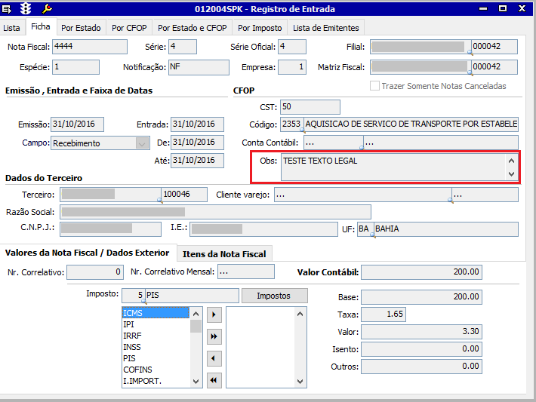Open UF lookup icon
536x402 pixels.
click(373, 235)
